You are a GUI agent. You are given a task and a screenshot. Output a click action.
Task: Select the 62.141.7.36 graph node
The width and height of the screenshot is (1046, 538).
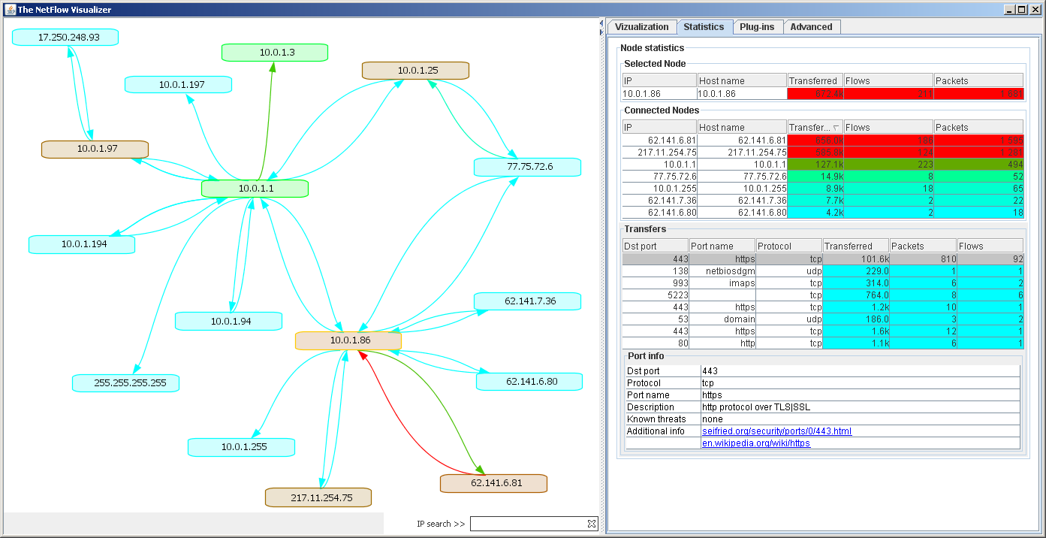coord(528,301)
